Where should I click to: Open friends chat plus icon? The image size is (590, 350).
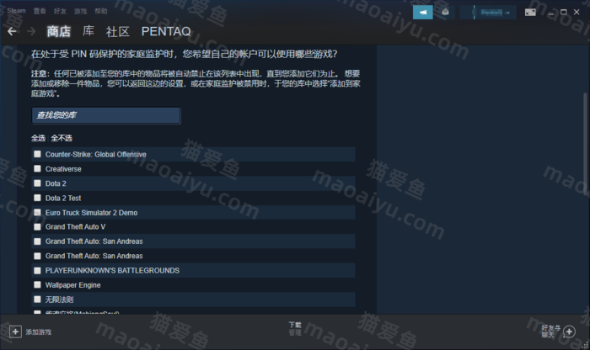(569, 331)
